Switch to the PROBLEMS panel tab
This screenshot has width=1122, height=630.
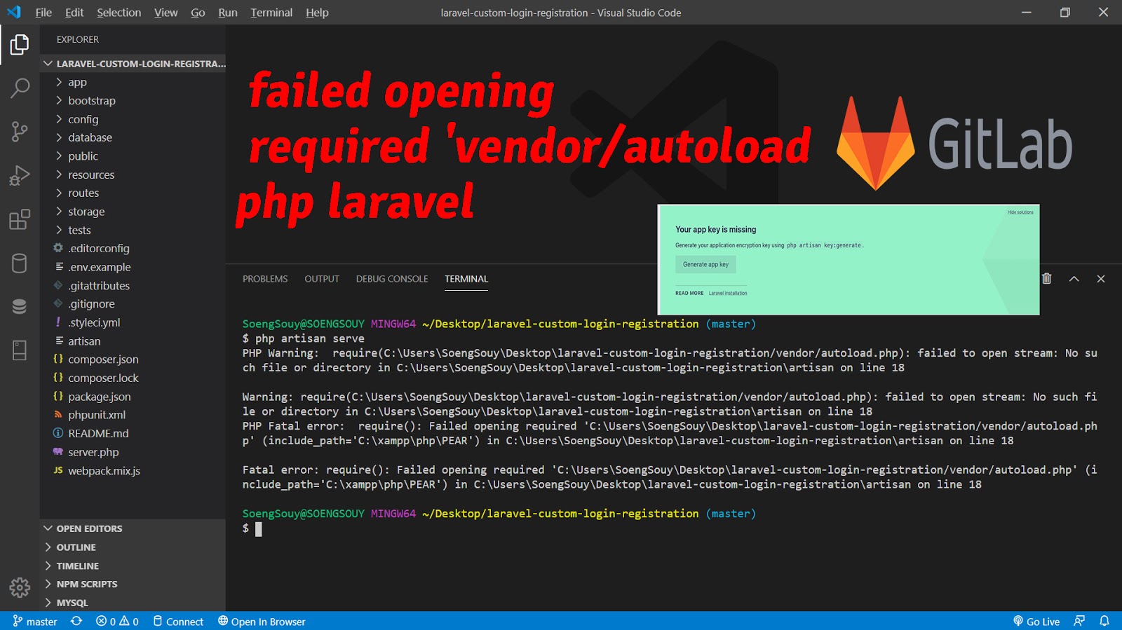coord(265,279)
